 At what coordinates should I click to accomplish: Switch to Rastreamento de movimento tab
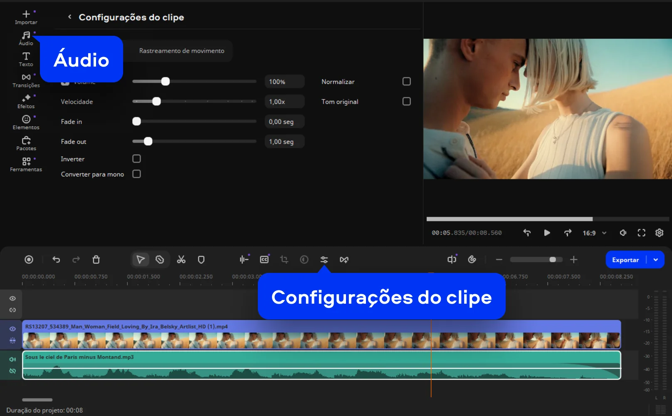point(181,51)
